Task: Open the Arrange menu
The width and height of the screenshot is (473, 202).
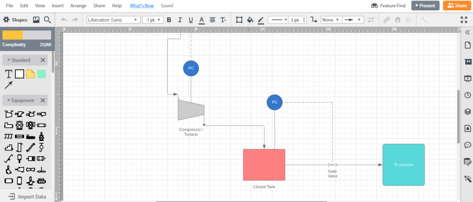Action: (x=78, y=6)
